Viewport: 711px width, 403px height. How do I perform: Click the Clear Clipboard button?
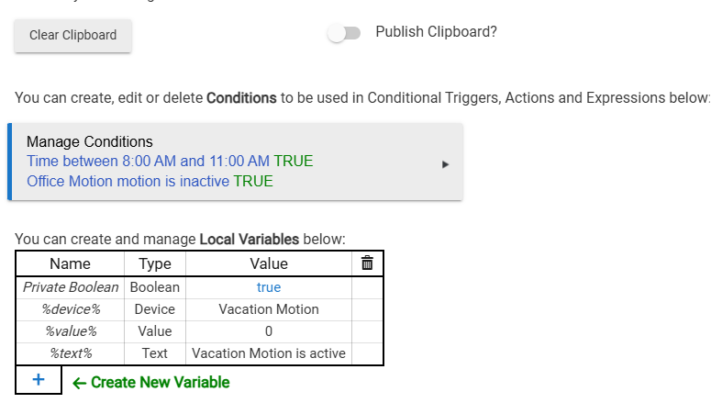tap(72, 36)
